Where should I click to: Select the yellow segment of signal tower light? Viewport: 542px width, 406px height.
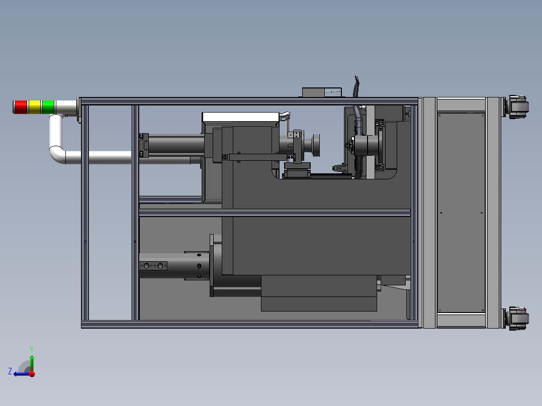click(x=35, y=107)
